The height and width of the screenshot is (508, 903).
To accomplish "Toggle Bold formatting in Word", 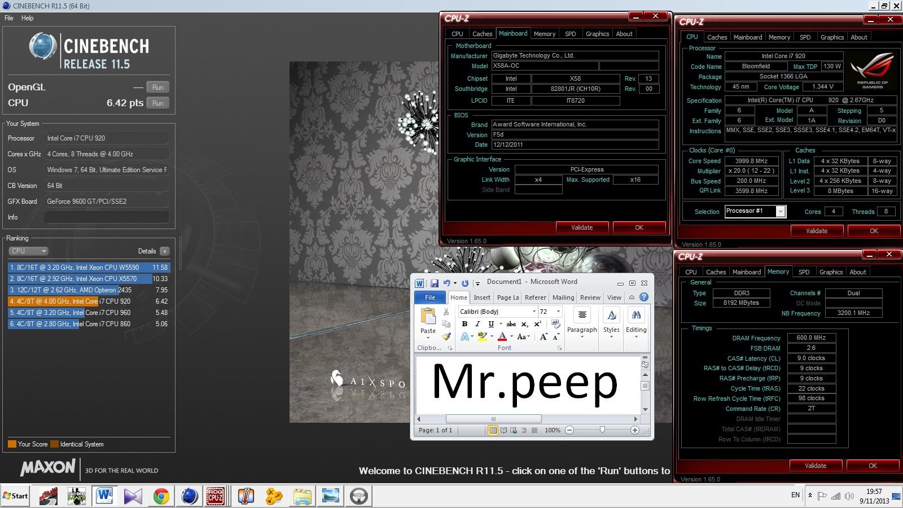I will coord(464,324).
